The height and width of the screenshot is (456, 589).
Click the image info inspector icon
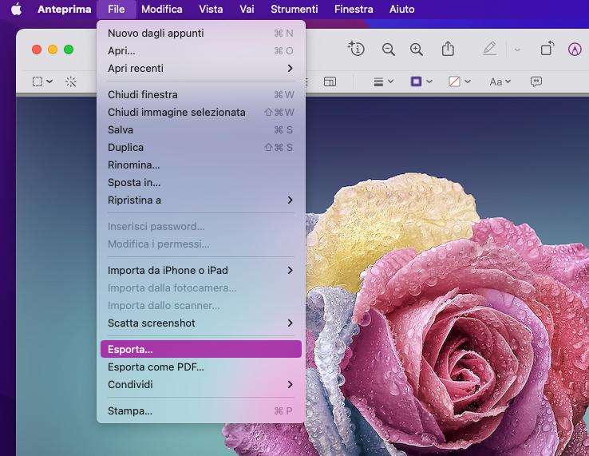coord(356,49)
